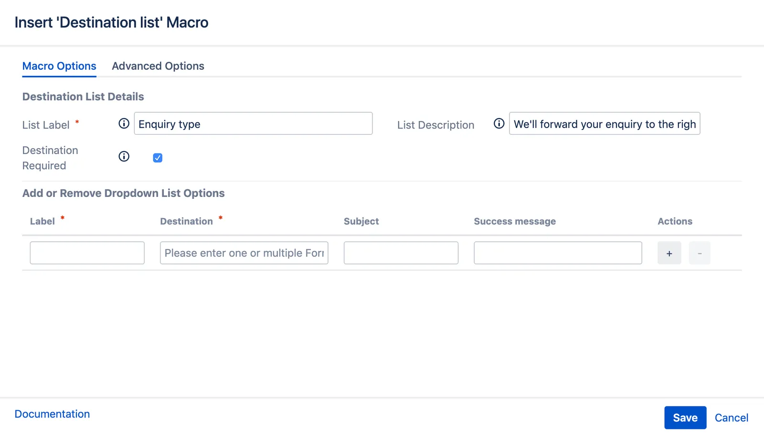Click the Destination Required info icon
This screenshot has width=764, height=436.
coord(124,156)
